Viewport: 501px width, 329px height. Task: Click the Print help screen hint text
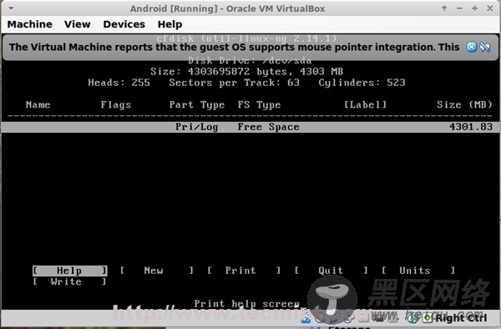(246, 304)
